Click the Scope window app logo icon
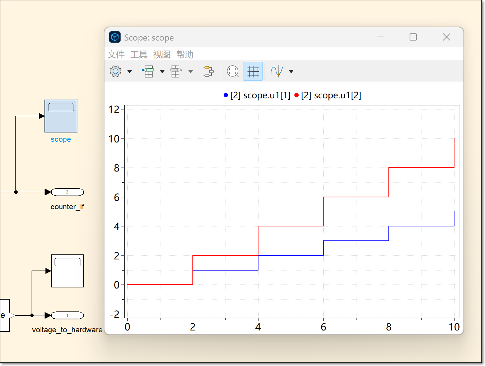Image resolution: width=485 pixels, height=366 pixels. (x=115, y=37)
